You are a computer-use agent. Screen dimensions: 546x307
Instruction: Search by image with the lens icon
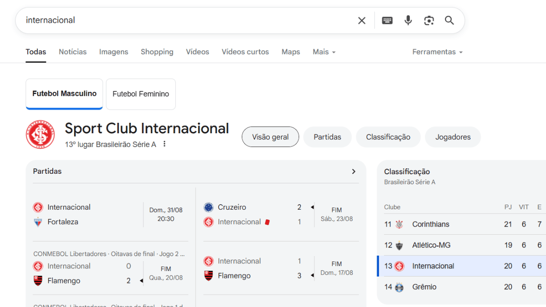point(429,20)
